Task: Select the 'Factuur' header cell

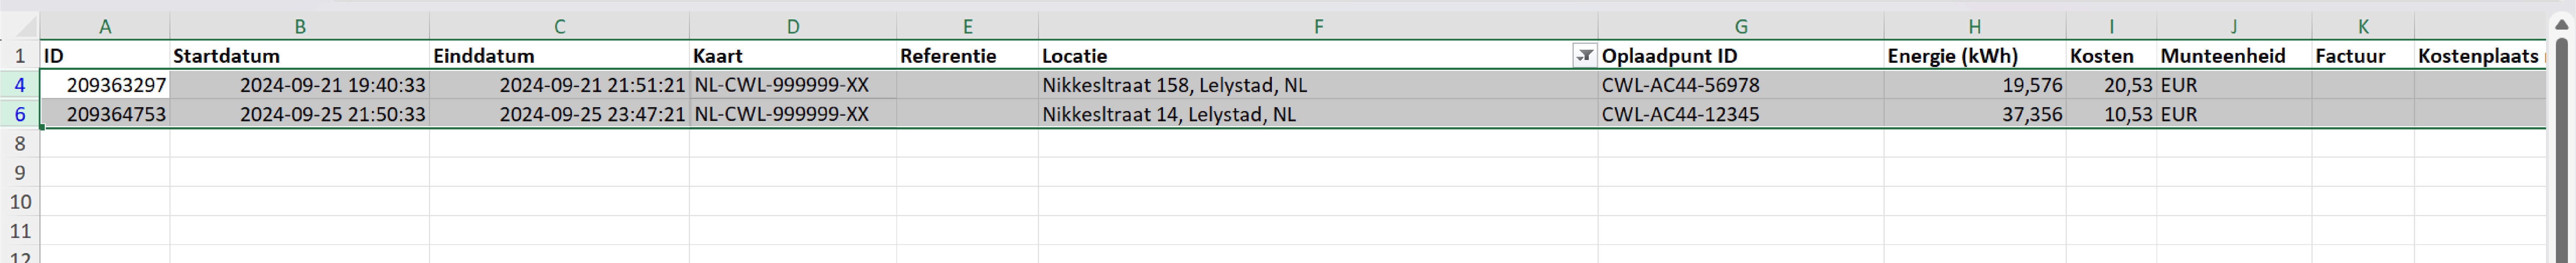Action: pyautogui.click(x=2363, y=56)
